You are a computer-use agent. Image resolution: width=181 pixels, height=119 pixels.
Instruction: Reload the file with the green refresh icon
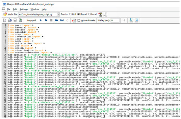tap(20, 20)
